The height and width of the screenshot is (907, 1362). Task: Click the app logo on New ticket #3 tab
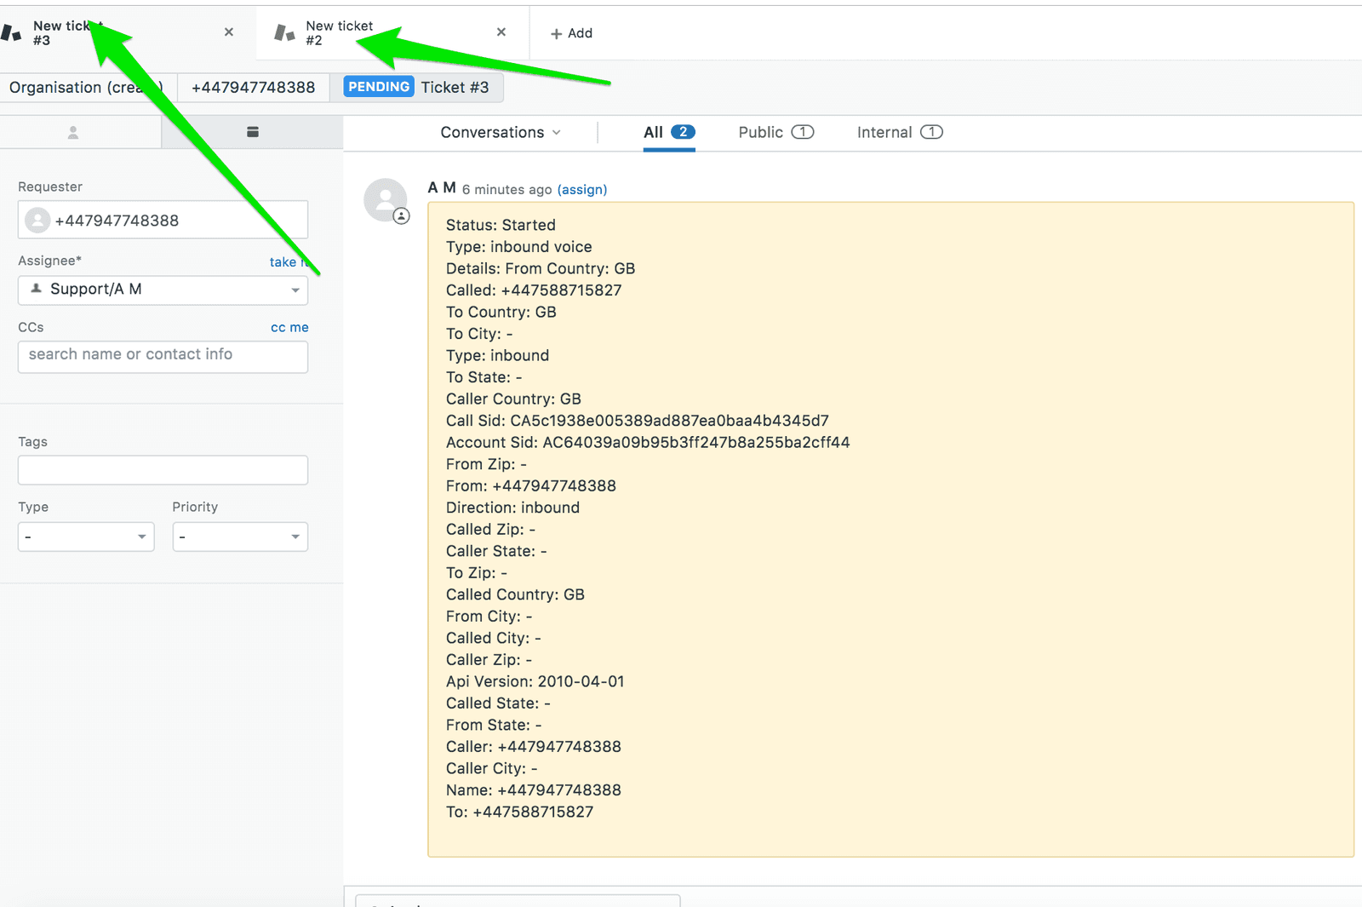[x=12, y=32]
